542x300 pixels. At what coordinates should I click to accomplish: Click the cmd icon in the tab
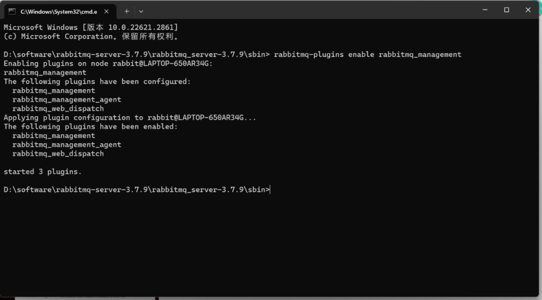tap(12, 12)
